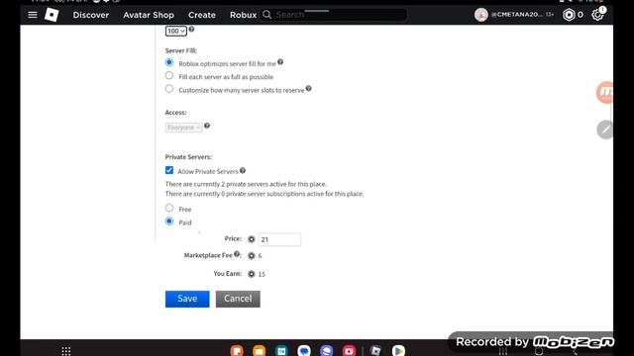Click help icon next to 100 dropdown
Screen dimensions: 634x356
point(191,29)
